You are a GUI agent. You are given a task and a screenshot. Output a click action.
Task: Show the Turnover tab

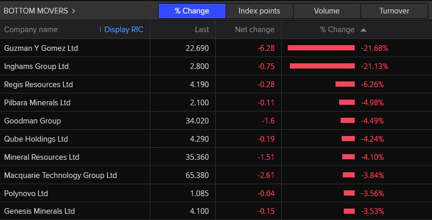[x=394, y=11]
